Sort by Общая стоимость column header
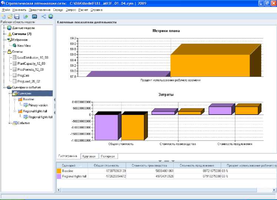Viewport: 277px width, 200px height. tap(107, 166)
